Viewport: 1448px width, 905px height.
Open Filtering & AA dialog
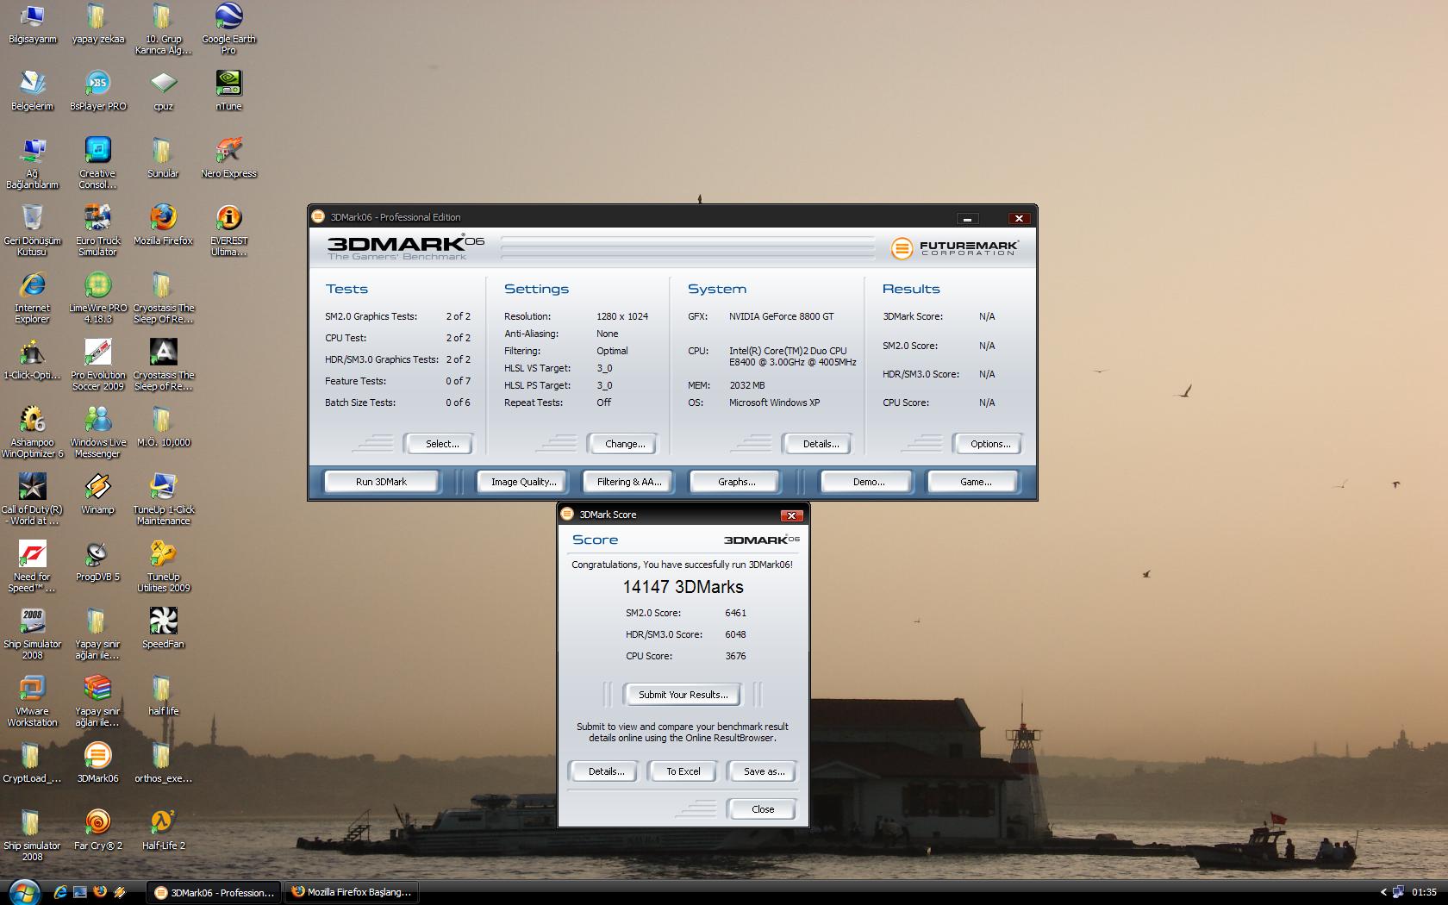pos(629,482)
